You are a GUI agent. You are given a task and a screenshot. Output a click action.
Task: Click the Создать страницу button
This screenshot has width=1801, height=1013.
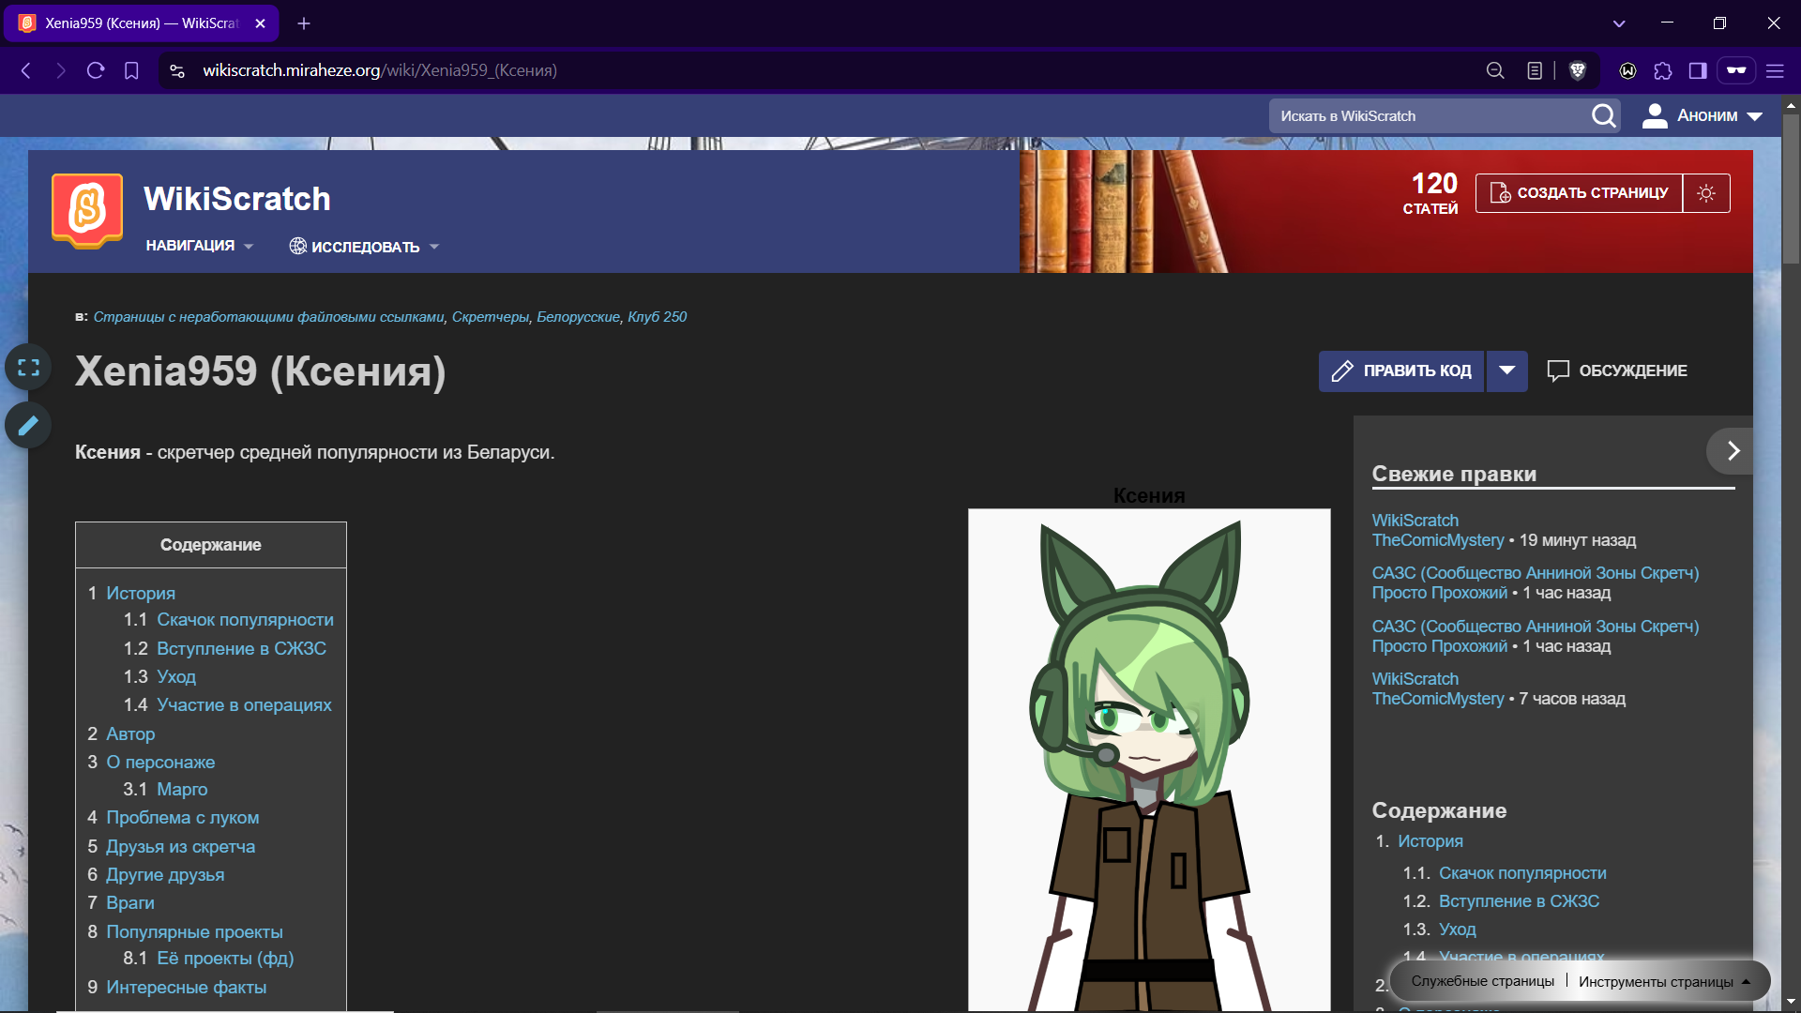click(1579, 193)
